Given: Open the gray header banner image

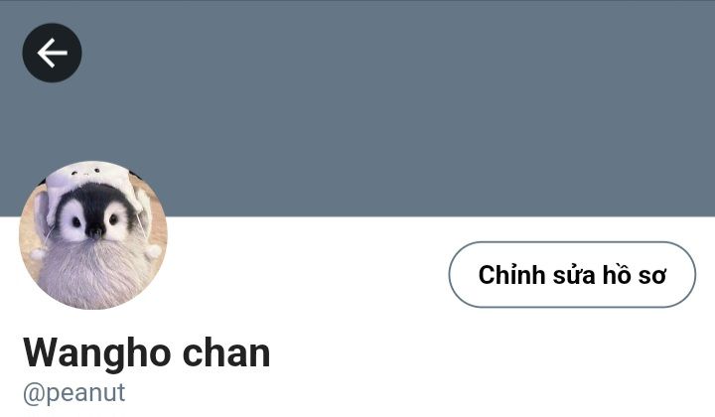Looking at the screenshot, I should (x=357, y=108).
